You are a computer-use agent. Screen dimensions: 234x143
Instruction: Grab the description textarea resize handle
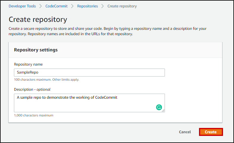[163, 110]
